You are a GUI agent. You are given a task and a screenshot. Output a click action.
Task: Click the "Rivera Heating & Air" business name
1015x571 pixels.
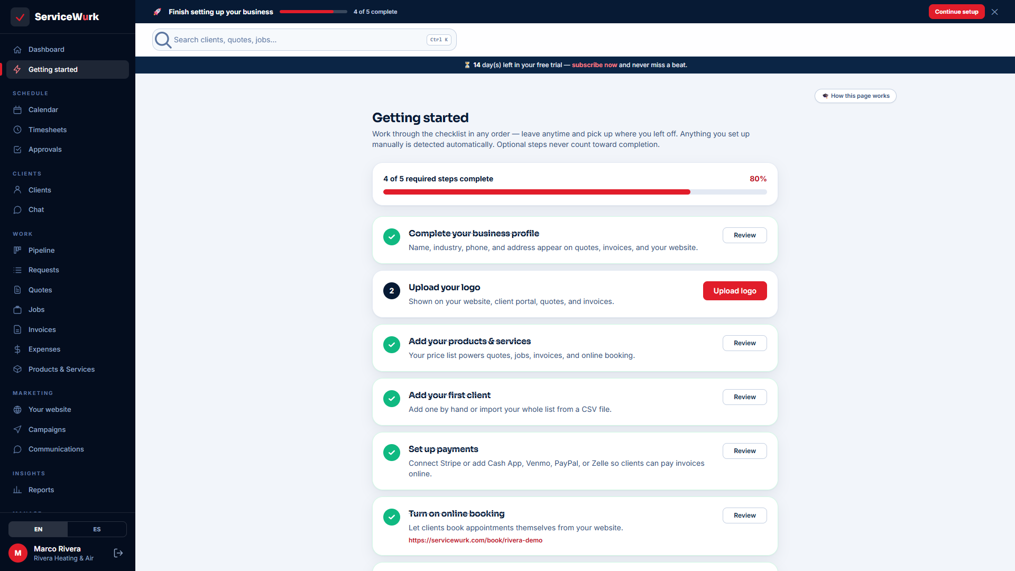63,558
